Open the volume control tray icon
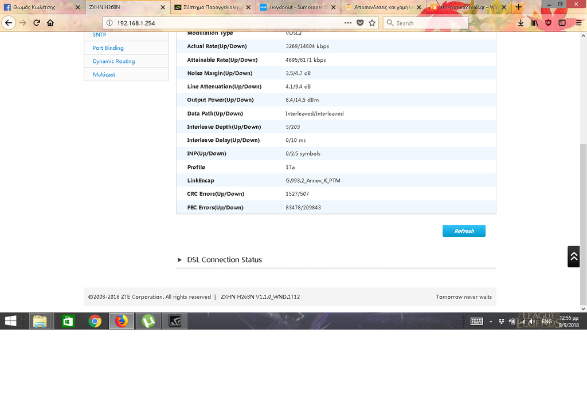 pos(532,322)
